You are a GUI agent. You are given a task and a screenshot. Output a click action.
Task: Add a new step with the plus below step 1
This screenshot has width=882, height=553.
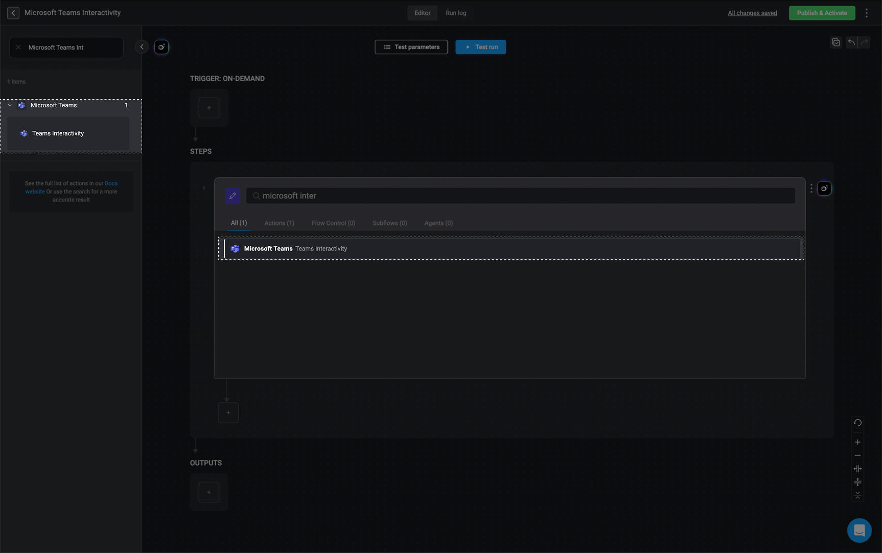228,412
